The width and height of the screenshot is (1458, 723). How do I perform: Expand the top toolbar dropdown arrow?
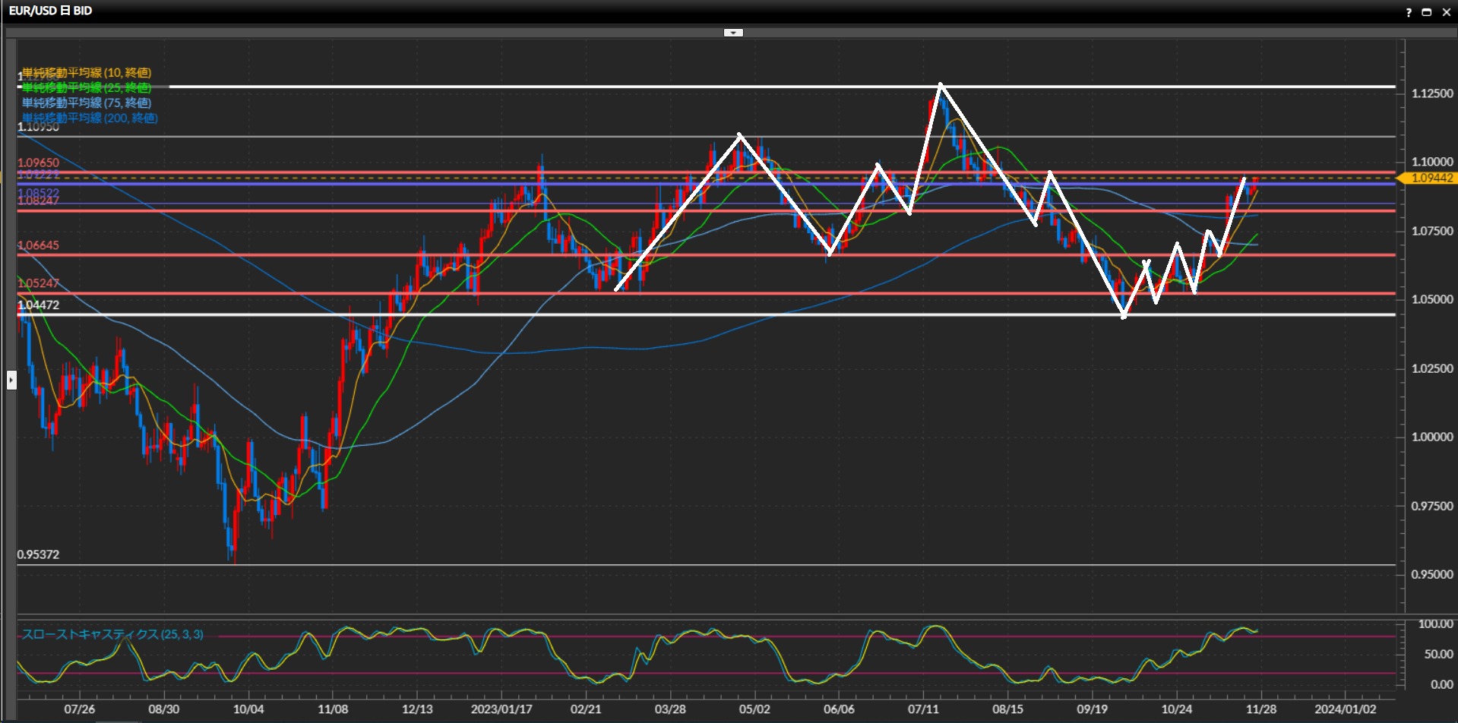[733, 33]
